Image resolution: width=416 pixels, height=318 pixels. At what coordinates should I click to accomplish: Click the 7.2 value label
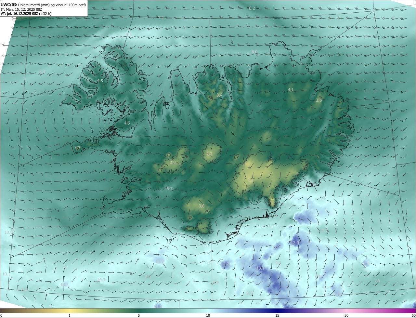click(161, 18)
